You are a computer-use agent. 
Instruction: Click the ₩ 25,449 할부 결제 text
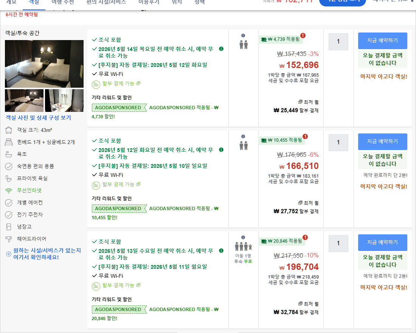296,110
